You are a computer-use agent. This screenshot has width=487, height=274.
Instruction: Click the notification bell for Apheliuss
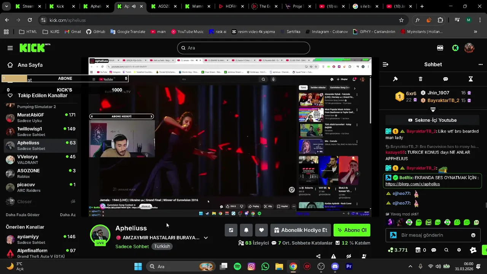(246, 230)
